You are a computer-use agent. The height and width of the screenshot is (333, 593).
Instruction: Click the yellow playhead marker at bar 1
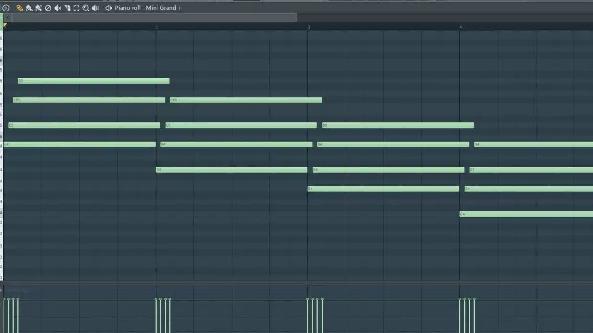pos(5,25)
